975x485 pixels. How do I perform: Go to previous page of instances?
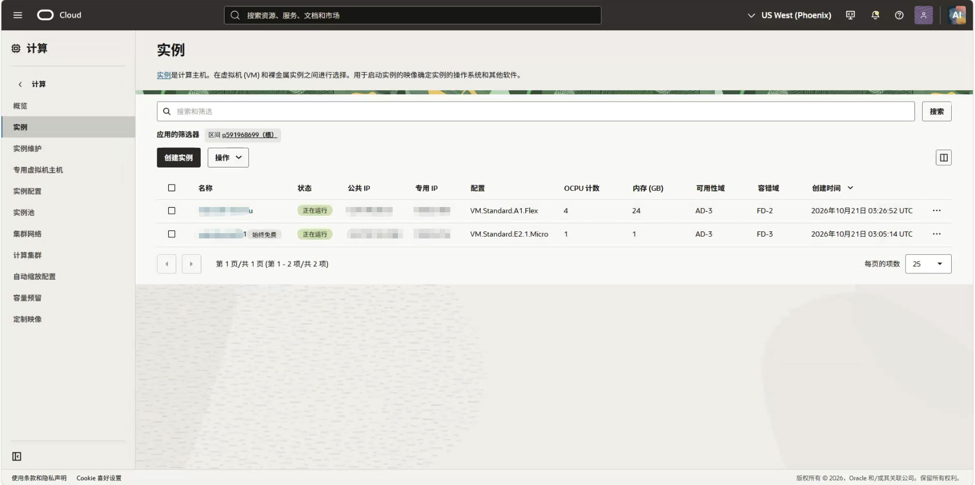166,264
